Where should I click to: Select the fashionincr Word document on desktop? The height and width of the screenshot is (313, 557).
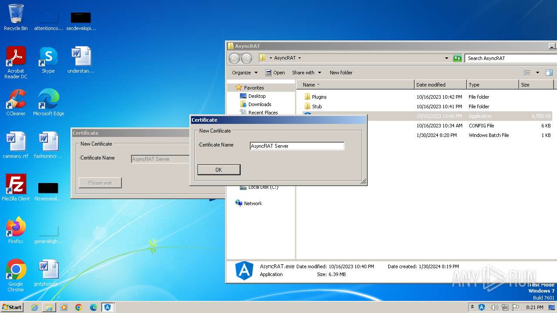coord(48,145)
